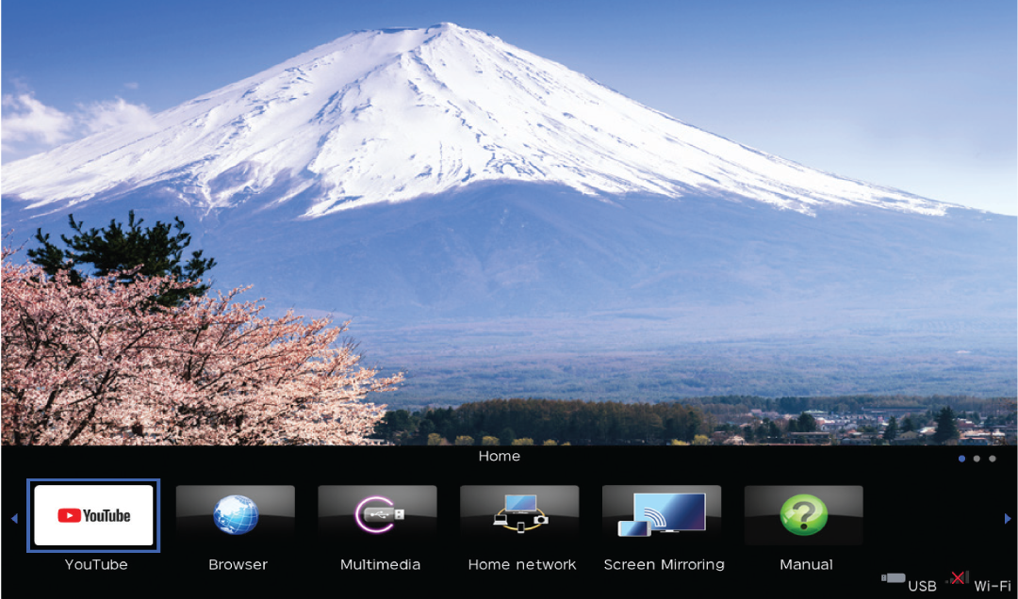Click the "Multimedia" label text

[x=381, y=564]
